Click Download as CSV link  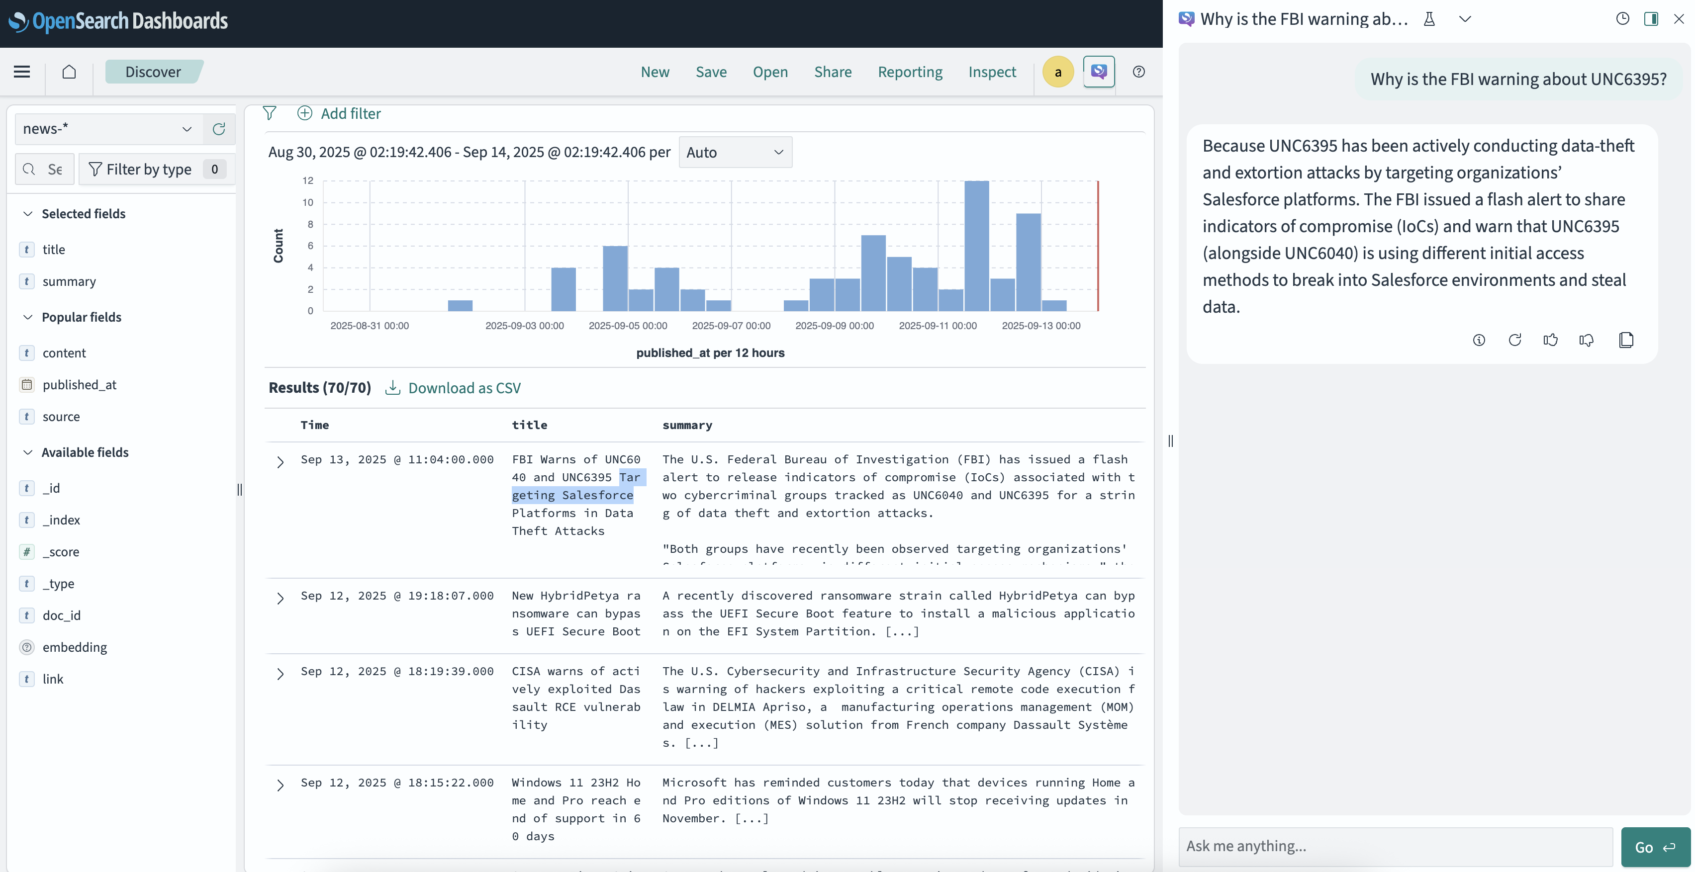click(x=464, y=388)
